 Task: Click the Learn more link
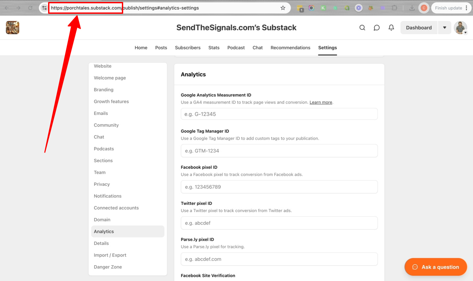tap(321, 102)
